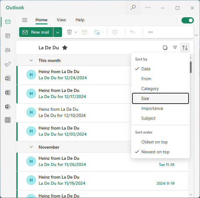Open the Filter icon
This screenshot has height=198, width=200.
coord(175,47)
